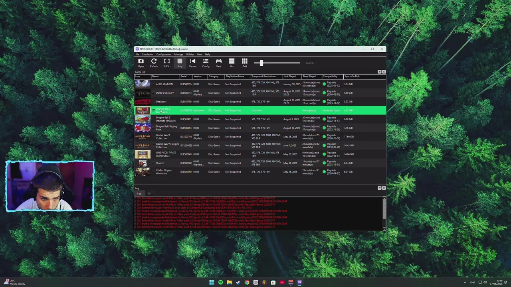Close the Log dock panel
The width and height of the screenshot is (511, 287).
384,188
